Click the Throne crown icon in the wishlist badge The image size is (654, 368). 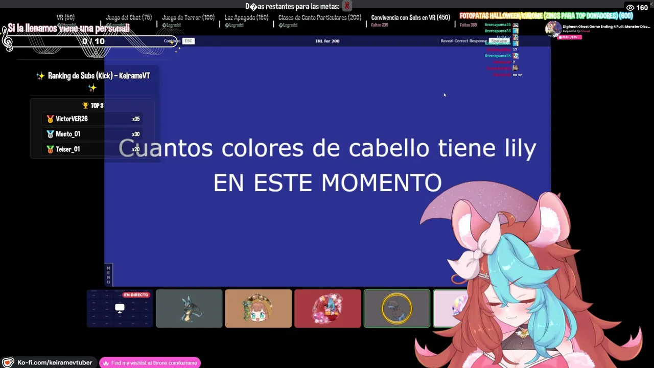click(106, 363)
